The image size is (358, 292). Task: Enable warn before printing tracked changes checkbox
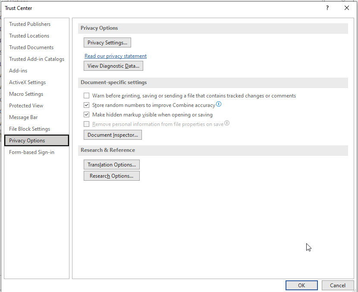click(87, 95)
